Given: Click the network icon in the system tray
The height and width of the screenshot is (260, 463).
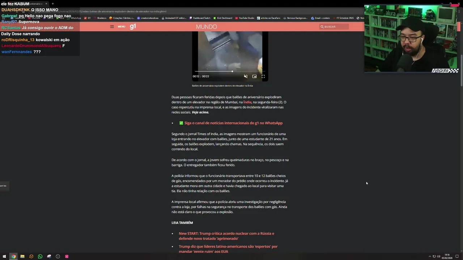Looking at the screenshot, I should 434,256.
